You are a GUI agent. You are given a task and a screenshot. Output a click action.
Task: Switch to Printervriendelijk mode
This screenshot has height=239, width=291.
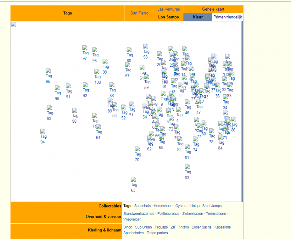(227, 17)
